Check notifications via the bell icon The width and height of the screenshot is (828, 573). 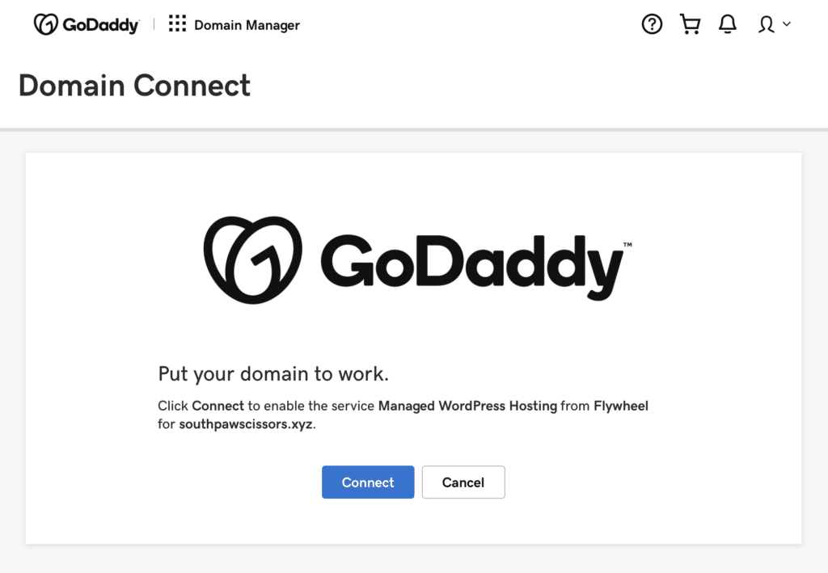[x=727, y=24]
